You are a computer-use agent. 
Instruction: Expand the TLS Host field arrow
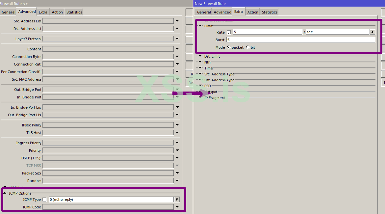coord(177,133)
